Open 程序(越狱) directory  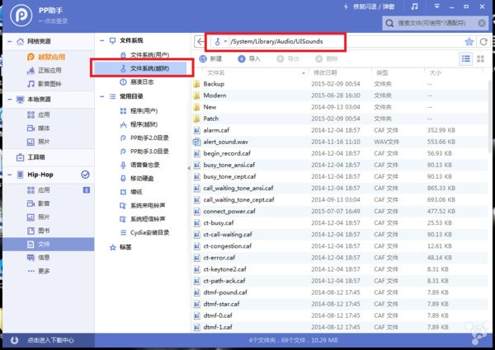[x=139, y=124]
